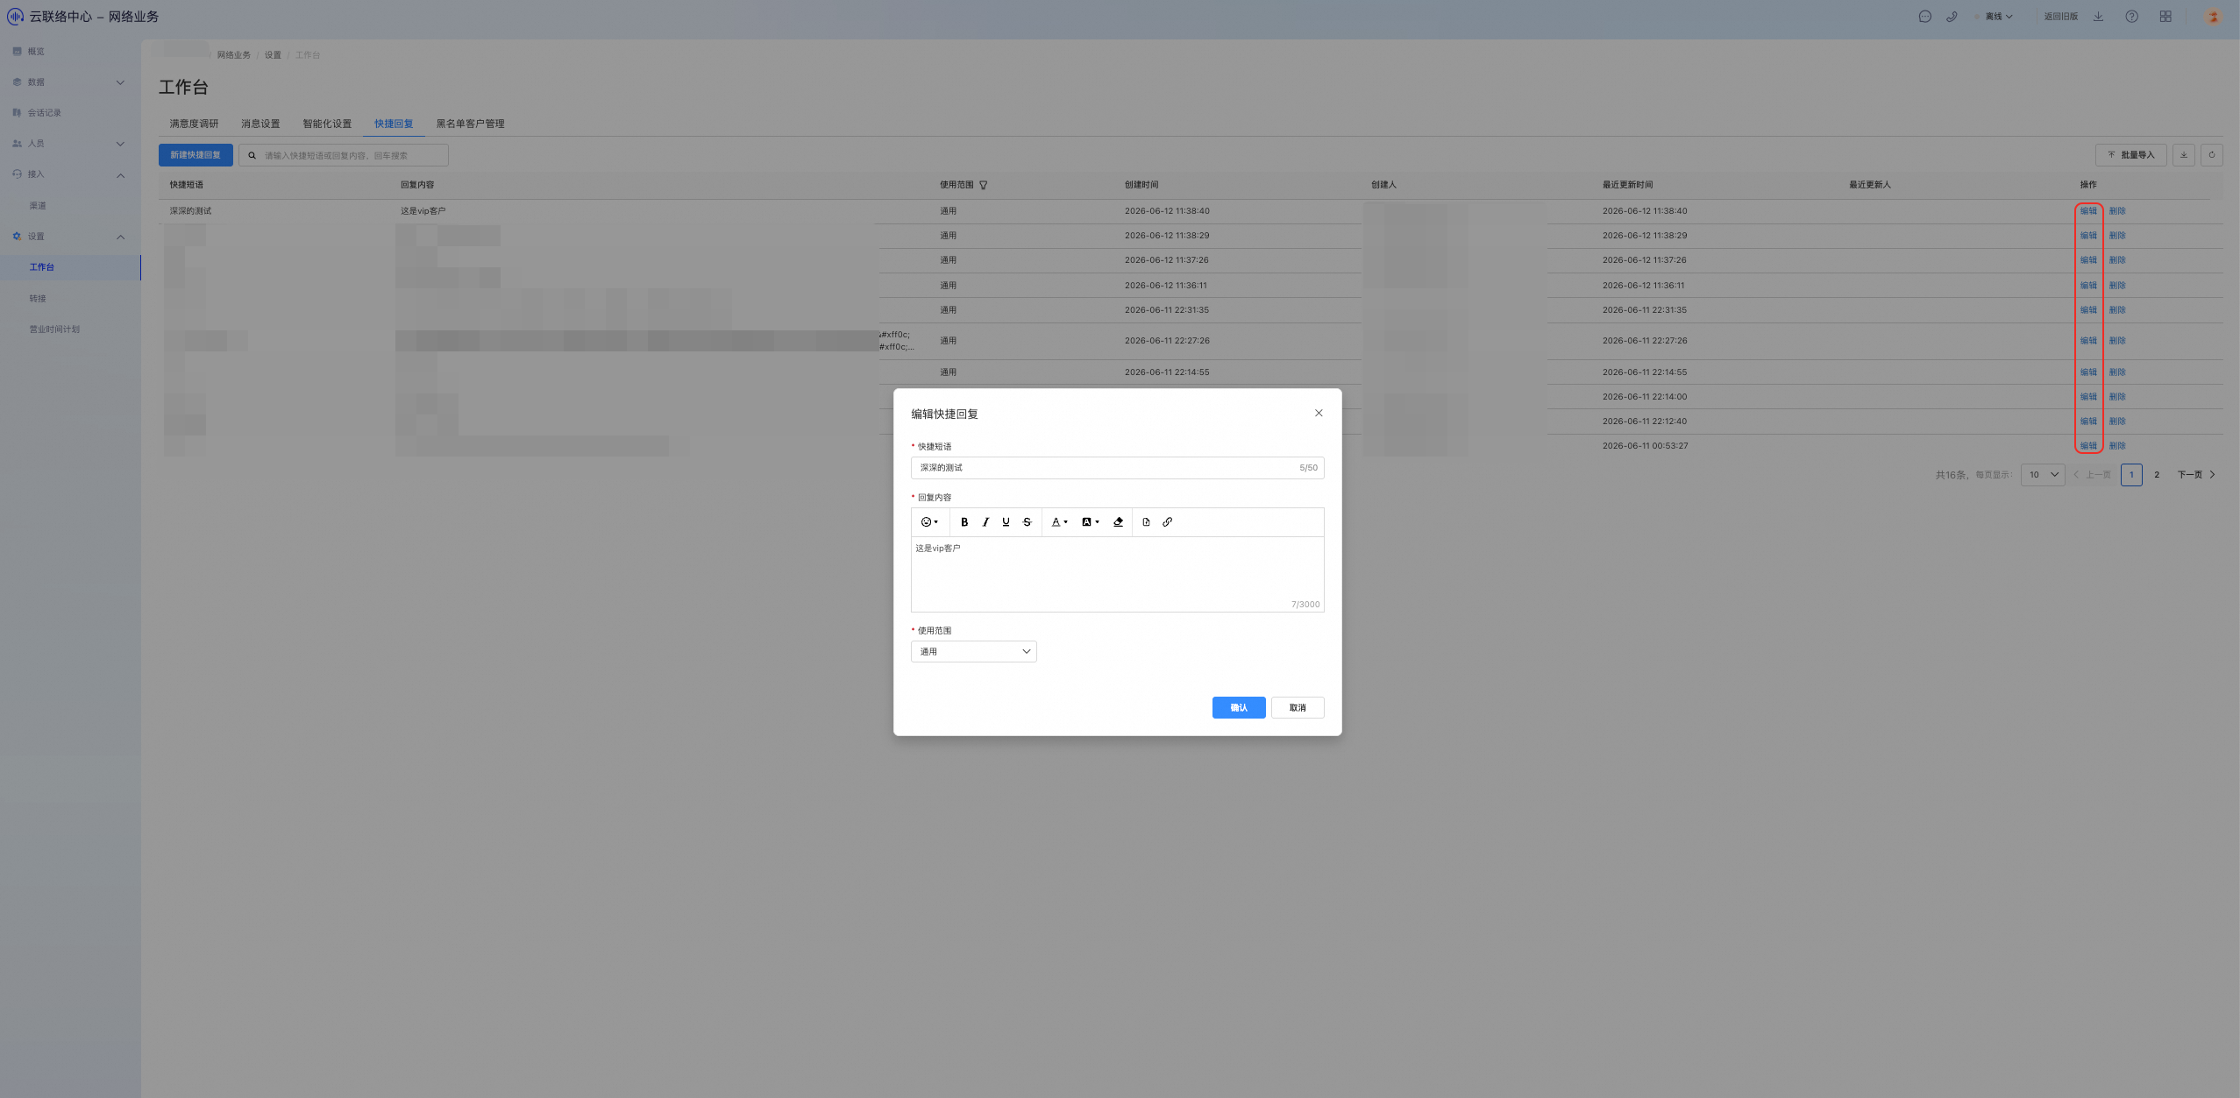Expand the 数据 sidebar menu

[70, 82]
